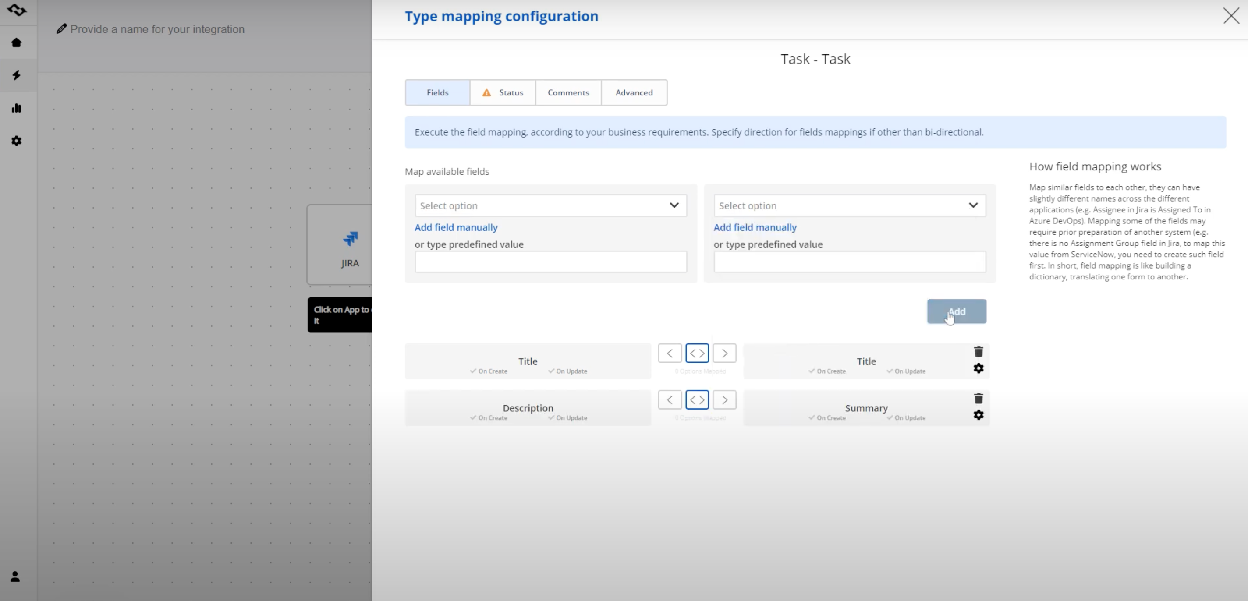The height and width of the screenshot is (601, 1248).
Task: Delete the Title field mapping with trash icon
Action: click(x=979, y=352)
